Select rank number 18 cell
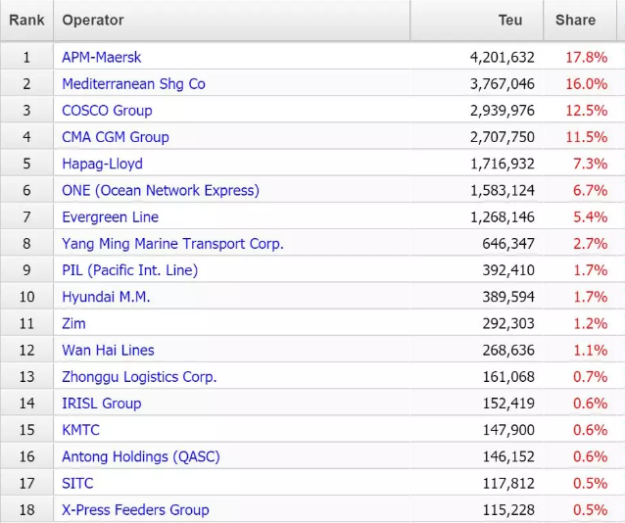The width and height of the screenshot is (625, 523). [x=26, y=510]
